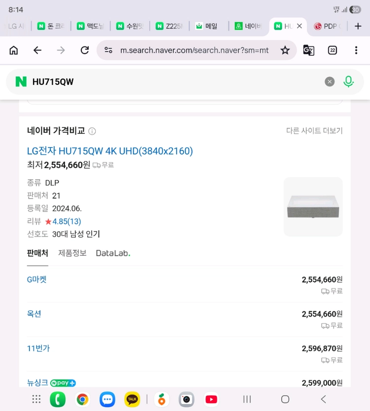Switch to the 맥도날 browser tab
The width and height of the screenshot is (370, 411).
click(x=90, y=26)
